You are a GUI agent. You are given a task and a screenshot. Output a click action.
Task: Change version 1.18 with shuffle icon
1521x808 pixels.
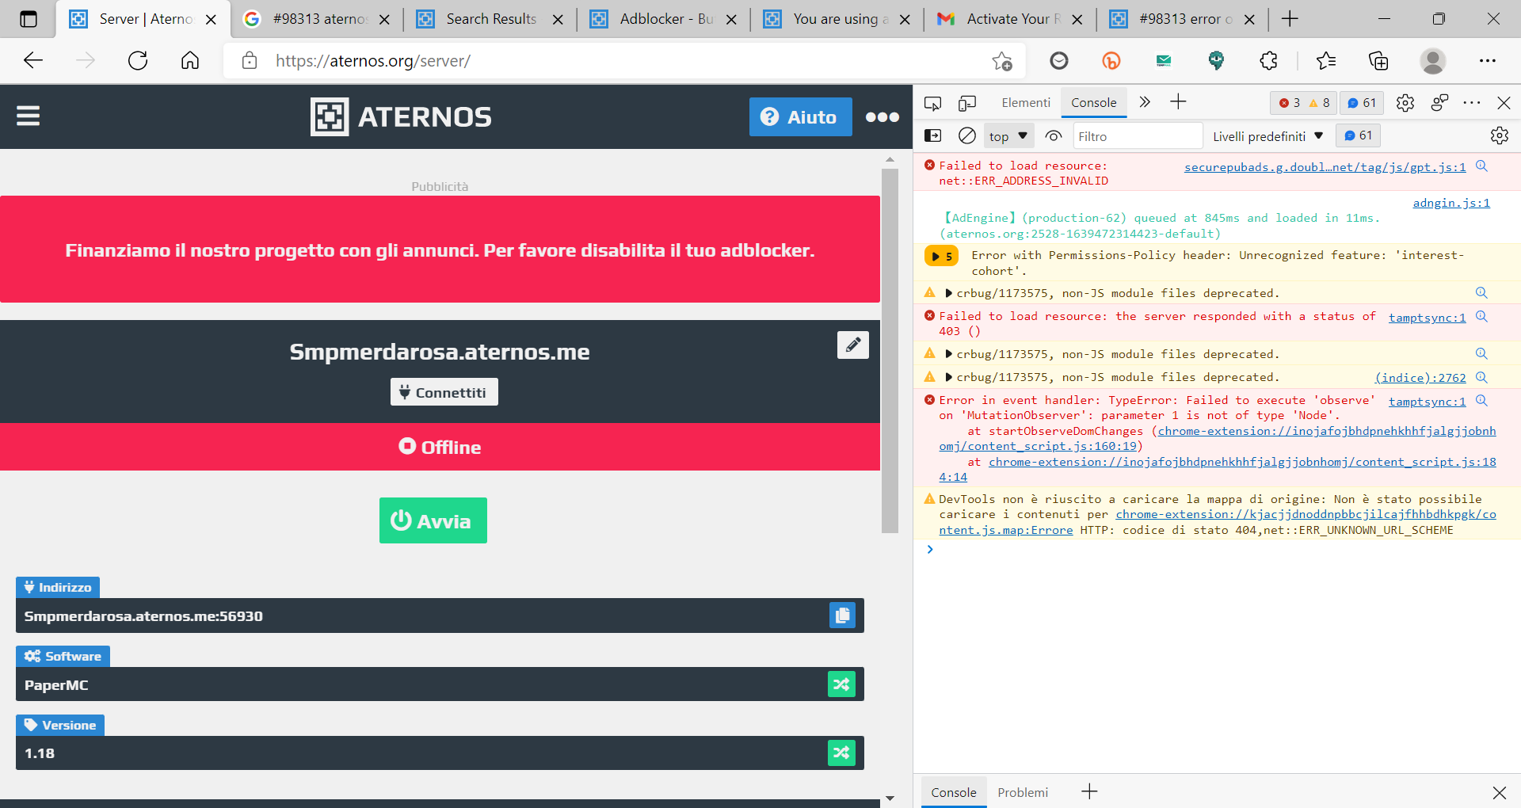click(841, 753)
